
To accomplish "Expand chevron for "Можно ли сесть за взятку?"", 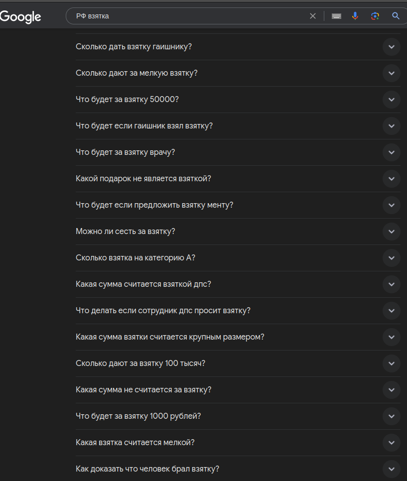I will point(392,232).
